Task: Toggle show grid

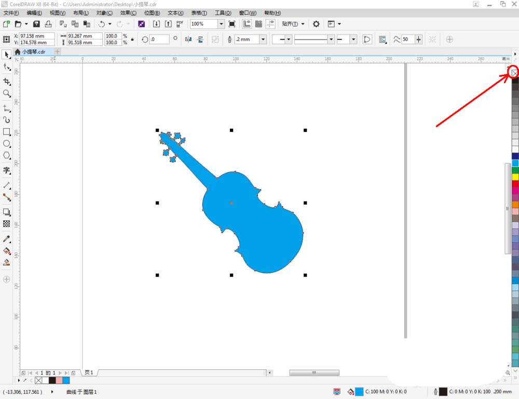Action: point(258,24)
